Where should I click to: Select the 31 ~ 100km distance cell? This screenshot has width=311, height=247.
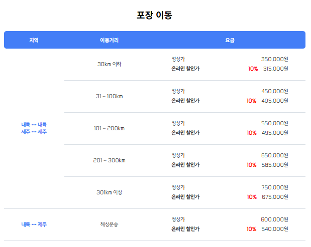[x=109, y=96]
